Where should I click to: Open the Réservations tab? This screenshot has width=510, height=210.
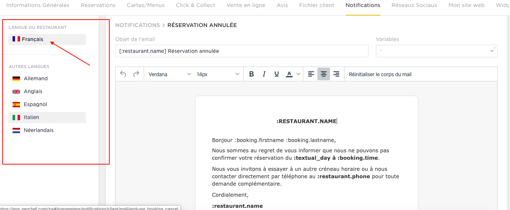click(98, 5)
